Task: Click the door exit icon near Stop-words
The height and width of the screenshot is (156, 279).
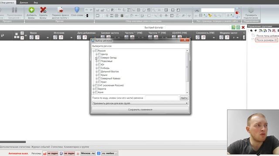Action: 87,16
